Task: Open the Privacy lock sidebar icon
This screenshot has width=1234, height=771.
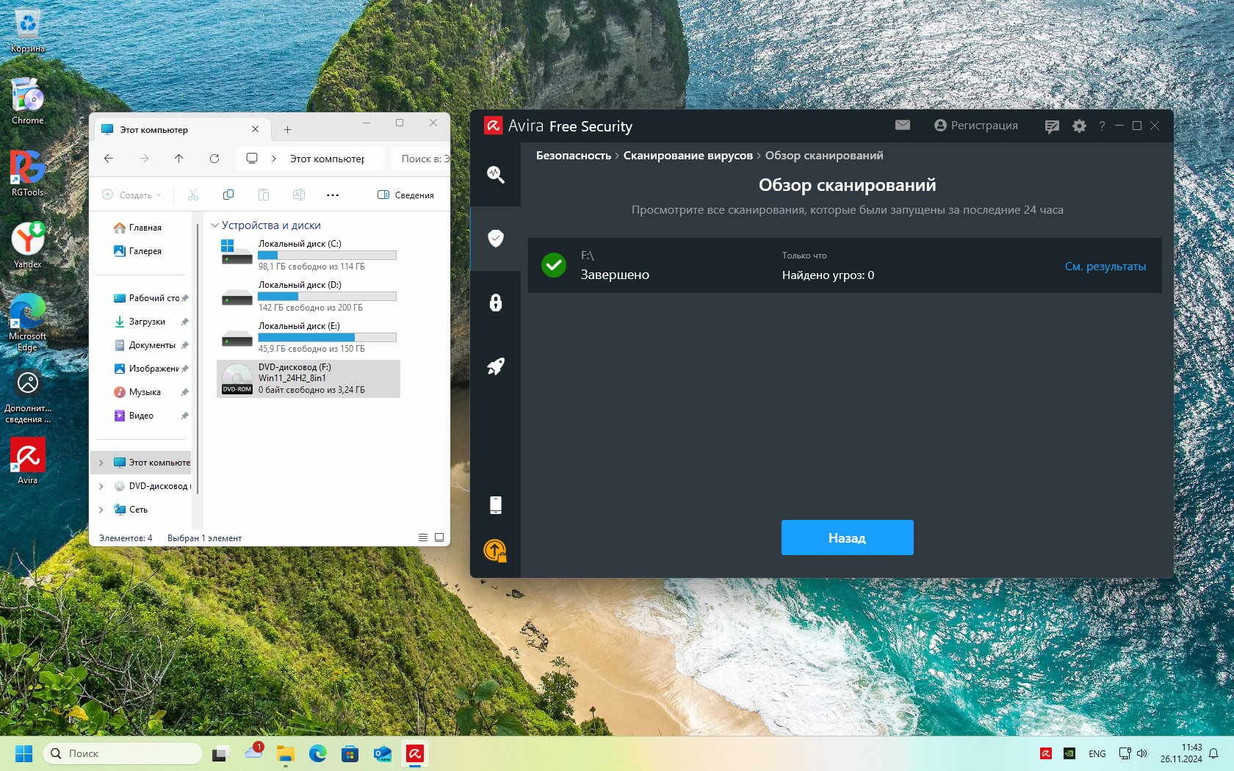Action: [x=495, y=303]
